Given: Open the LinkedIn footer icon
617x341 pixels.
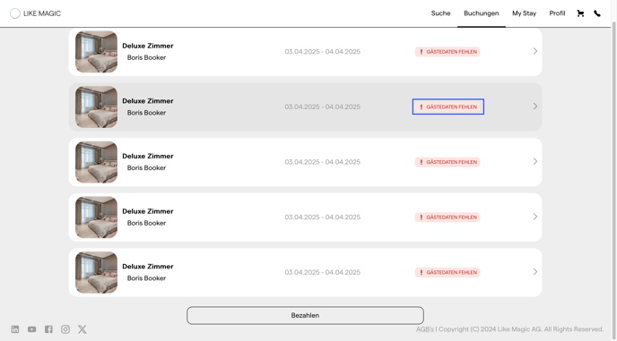Looking at the screenshot, I should 15,329.
